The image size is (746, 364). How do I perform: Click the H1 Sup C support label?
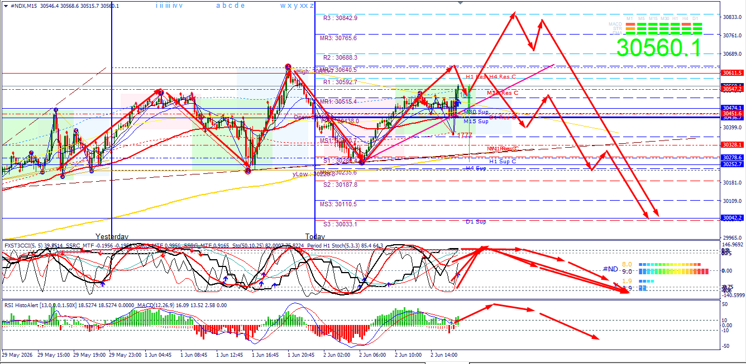[503, 162]
